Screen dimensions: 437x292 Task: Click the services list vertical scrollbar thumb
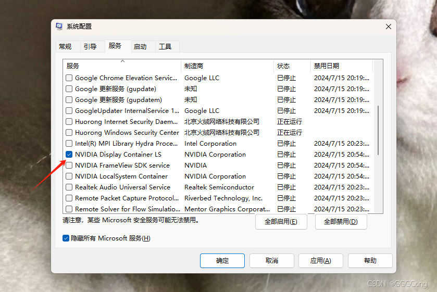click(x=378, y=130)
